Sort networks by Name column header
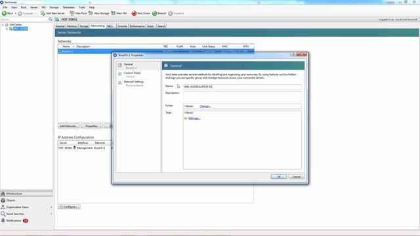The width and height of the screenshot is (420, 236). [x=66, y=47]
